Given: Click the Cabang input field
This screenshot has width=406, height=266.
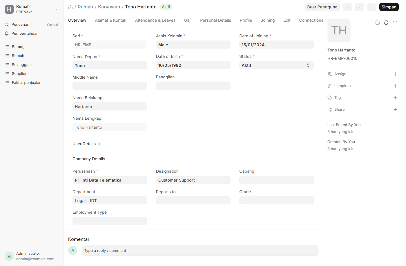Looking at the screenshot, I should click(277, 180).
